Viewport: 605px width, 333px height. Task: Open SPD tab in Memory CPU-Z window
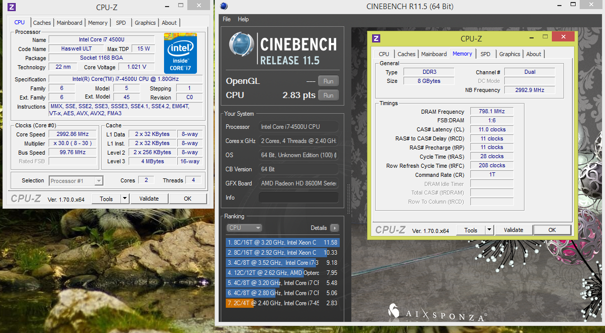[486, 54]
